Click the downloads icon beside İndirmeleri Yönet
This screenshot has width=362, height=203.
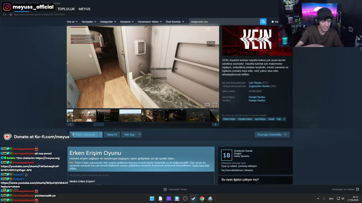point(165,189)
